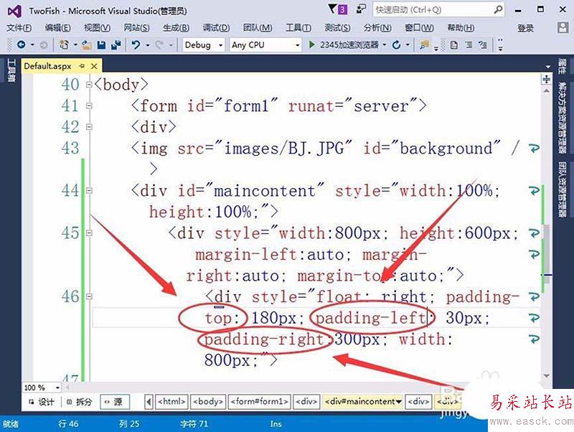
Task: Collapse the div tag on line 42
Action: 88,127
